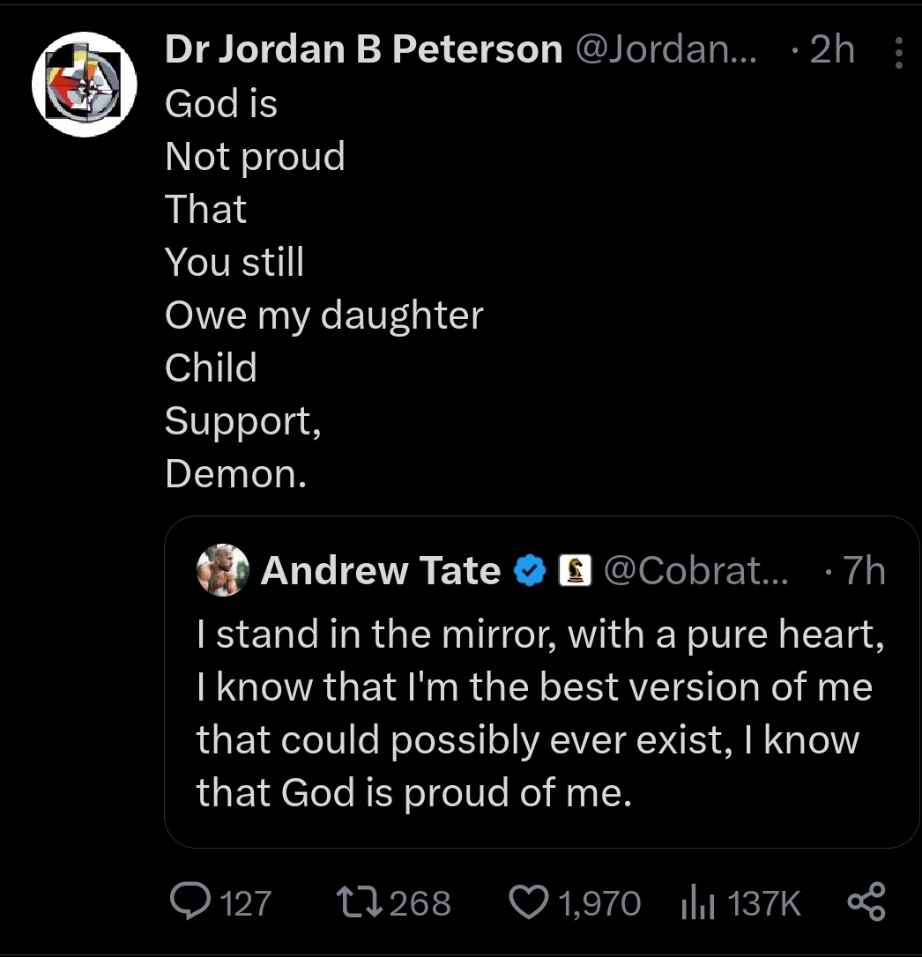922x957 pixels.
Task: Click the main post text about child support
Action: pos(323,289)
